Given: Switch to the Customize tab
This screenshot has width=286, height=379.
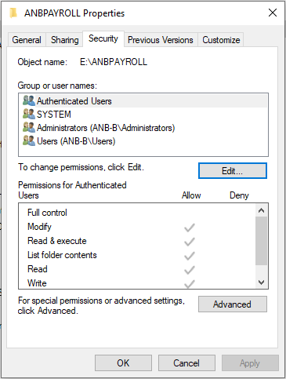Looking at the screenshot, I should point(221,40).
